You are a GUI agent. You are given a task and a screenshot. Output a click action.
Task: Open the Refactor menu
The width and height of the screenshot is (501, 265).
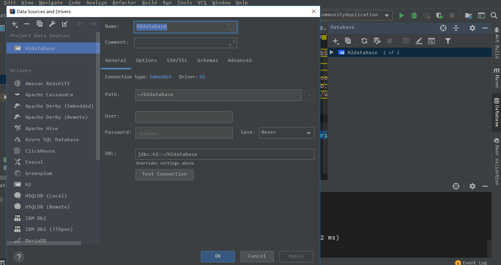coord(124,3)
